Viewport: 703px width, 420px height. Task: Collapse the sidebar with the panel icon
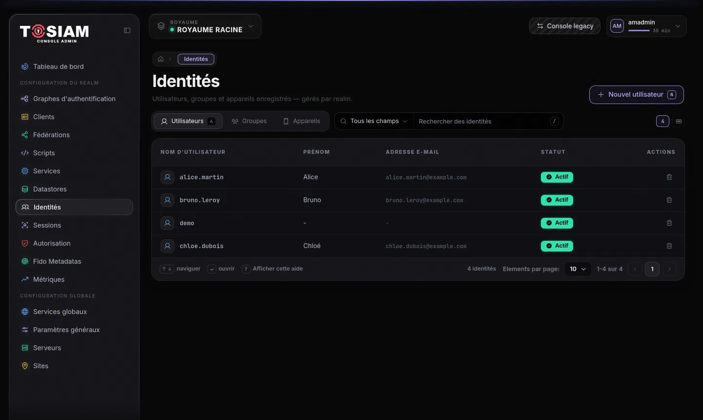[127, 30]
